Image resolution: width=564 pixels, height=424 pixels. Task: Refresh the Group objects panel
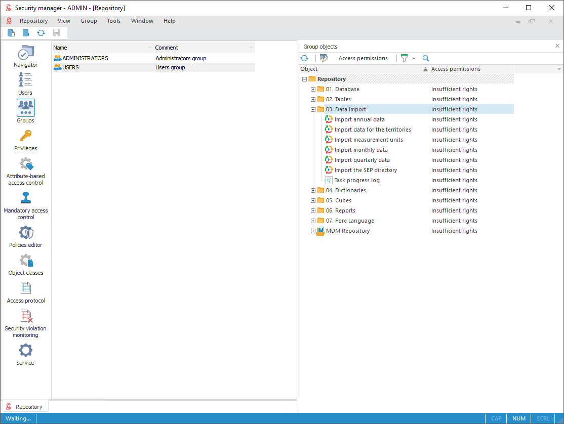click(305, 58)
